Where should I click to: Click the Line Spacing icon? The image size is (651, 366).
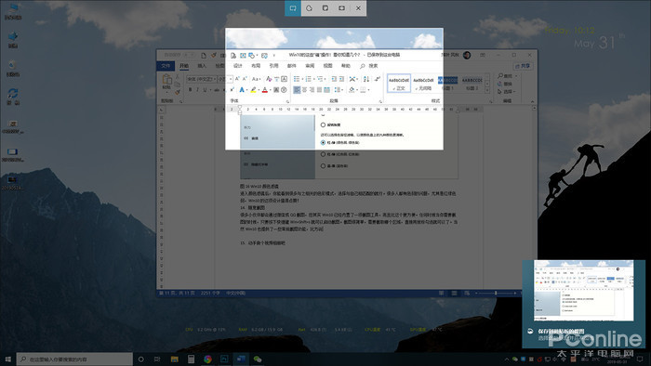337,89
